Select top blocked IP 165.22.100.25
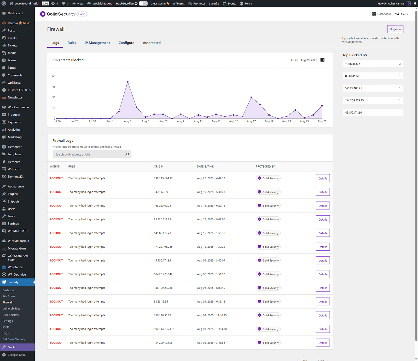 click(373, 88)
